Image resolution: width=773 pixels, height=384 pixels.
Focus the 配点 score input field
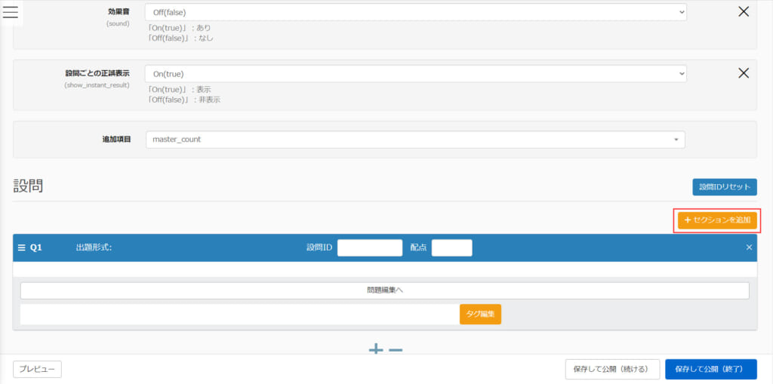tap(451, 247)
